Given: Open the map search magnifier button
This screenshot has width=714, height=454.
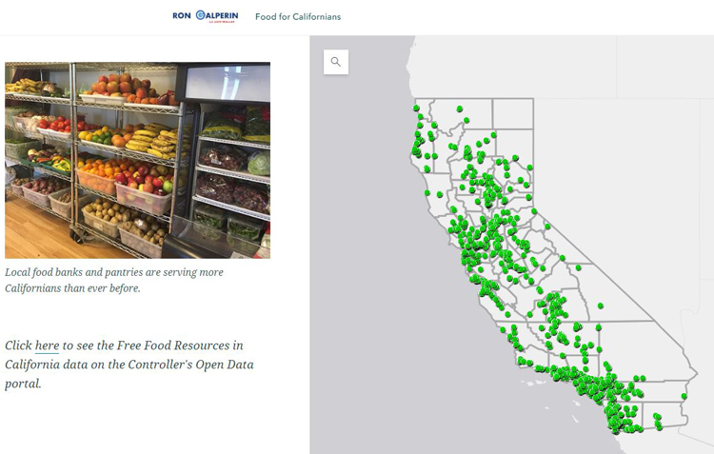Looking at the screenshot, I should point(336,62).
